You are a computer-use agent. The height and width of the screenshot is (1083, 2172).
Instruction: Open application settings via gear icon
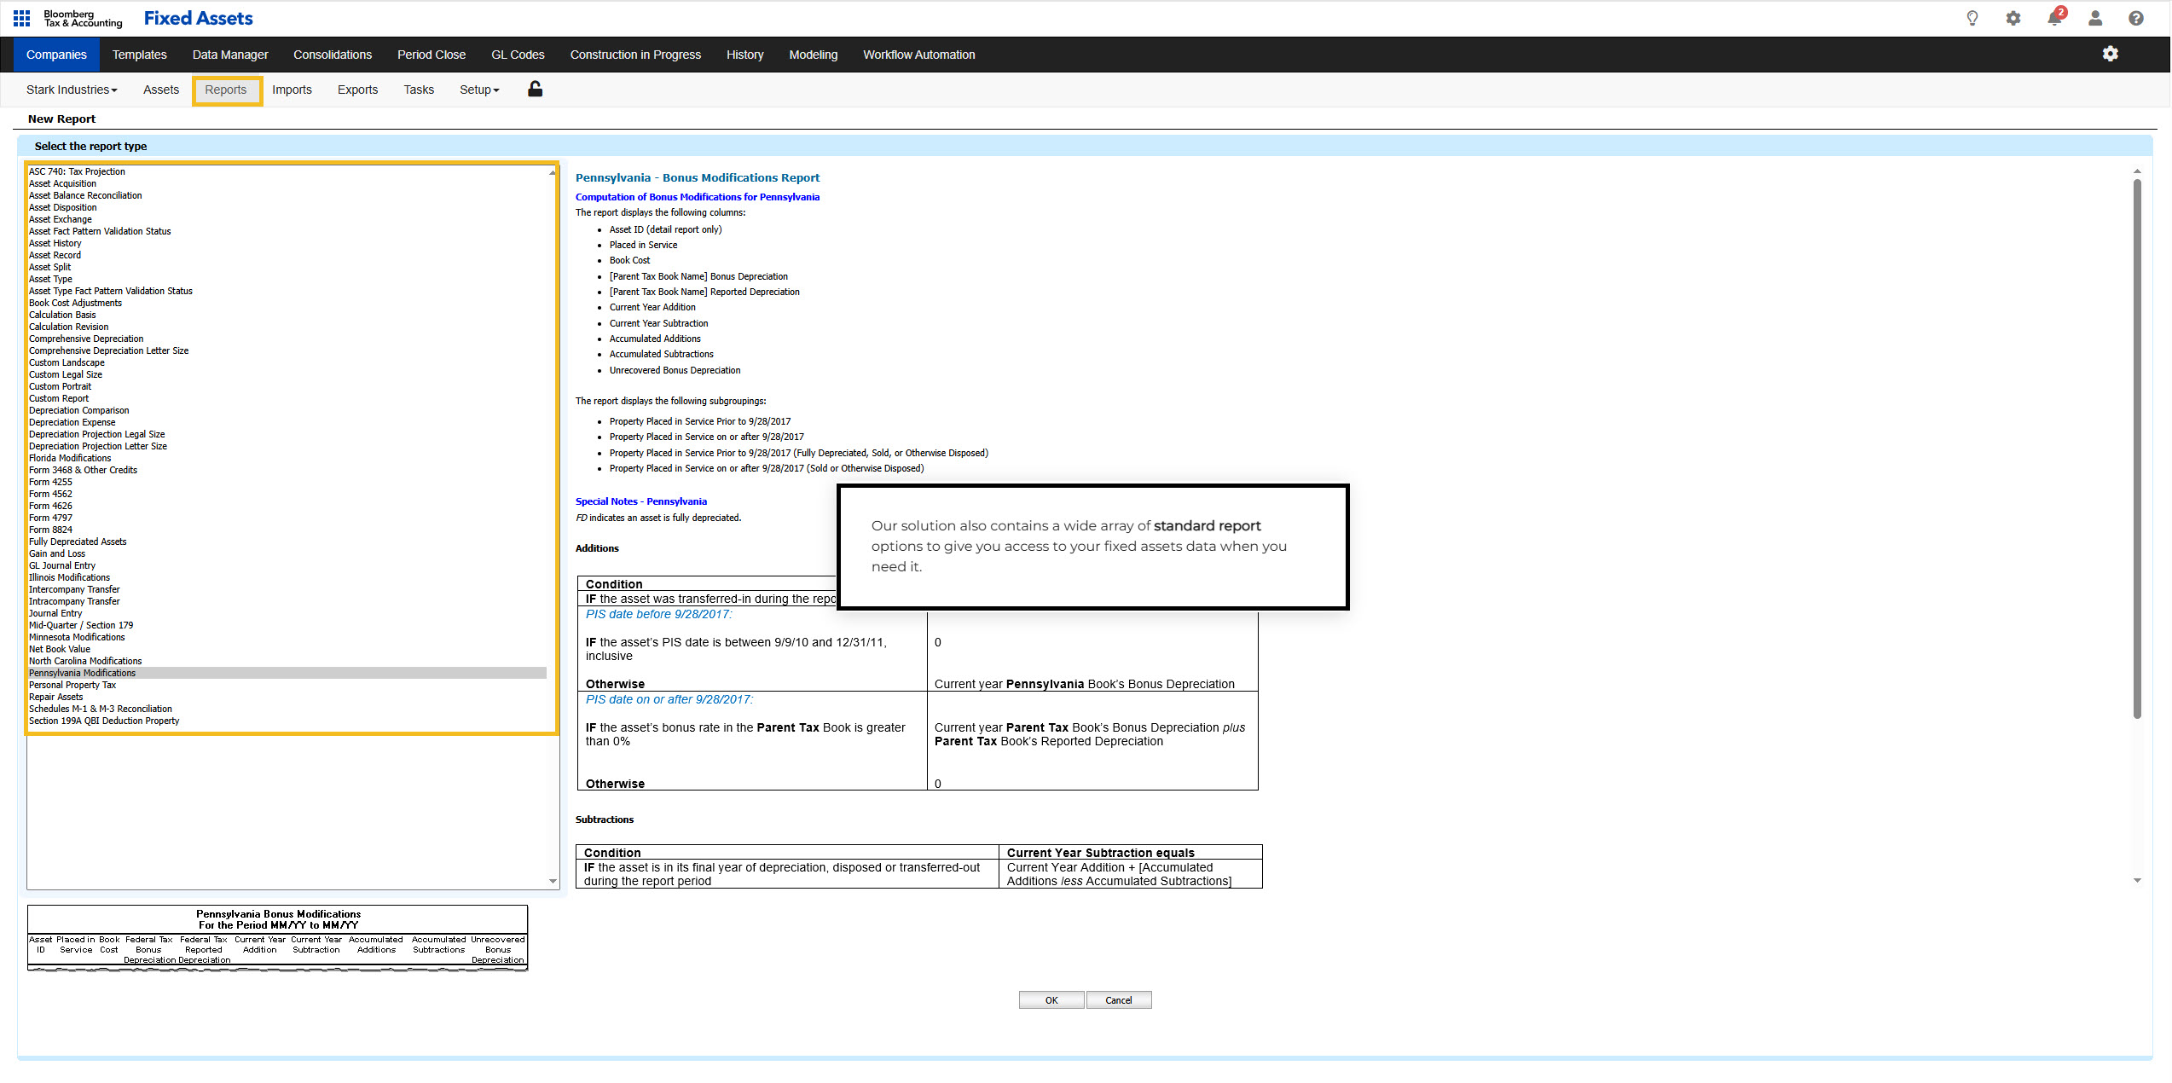click(2013, 18)
